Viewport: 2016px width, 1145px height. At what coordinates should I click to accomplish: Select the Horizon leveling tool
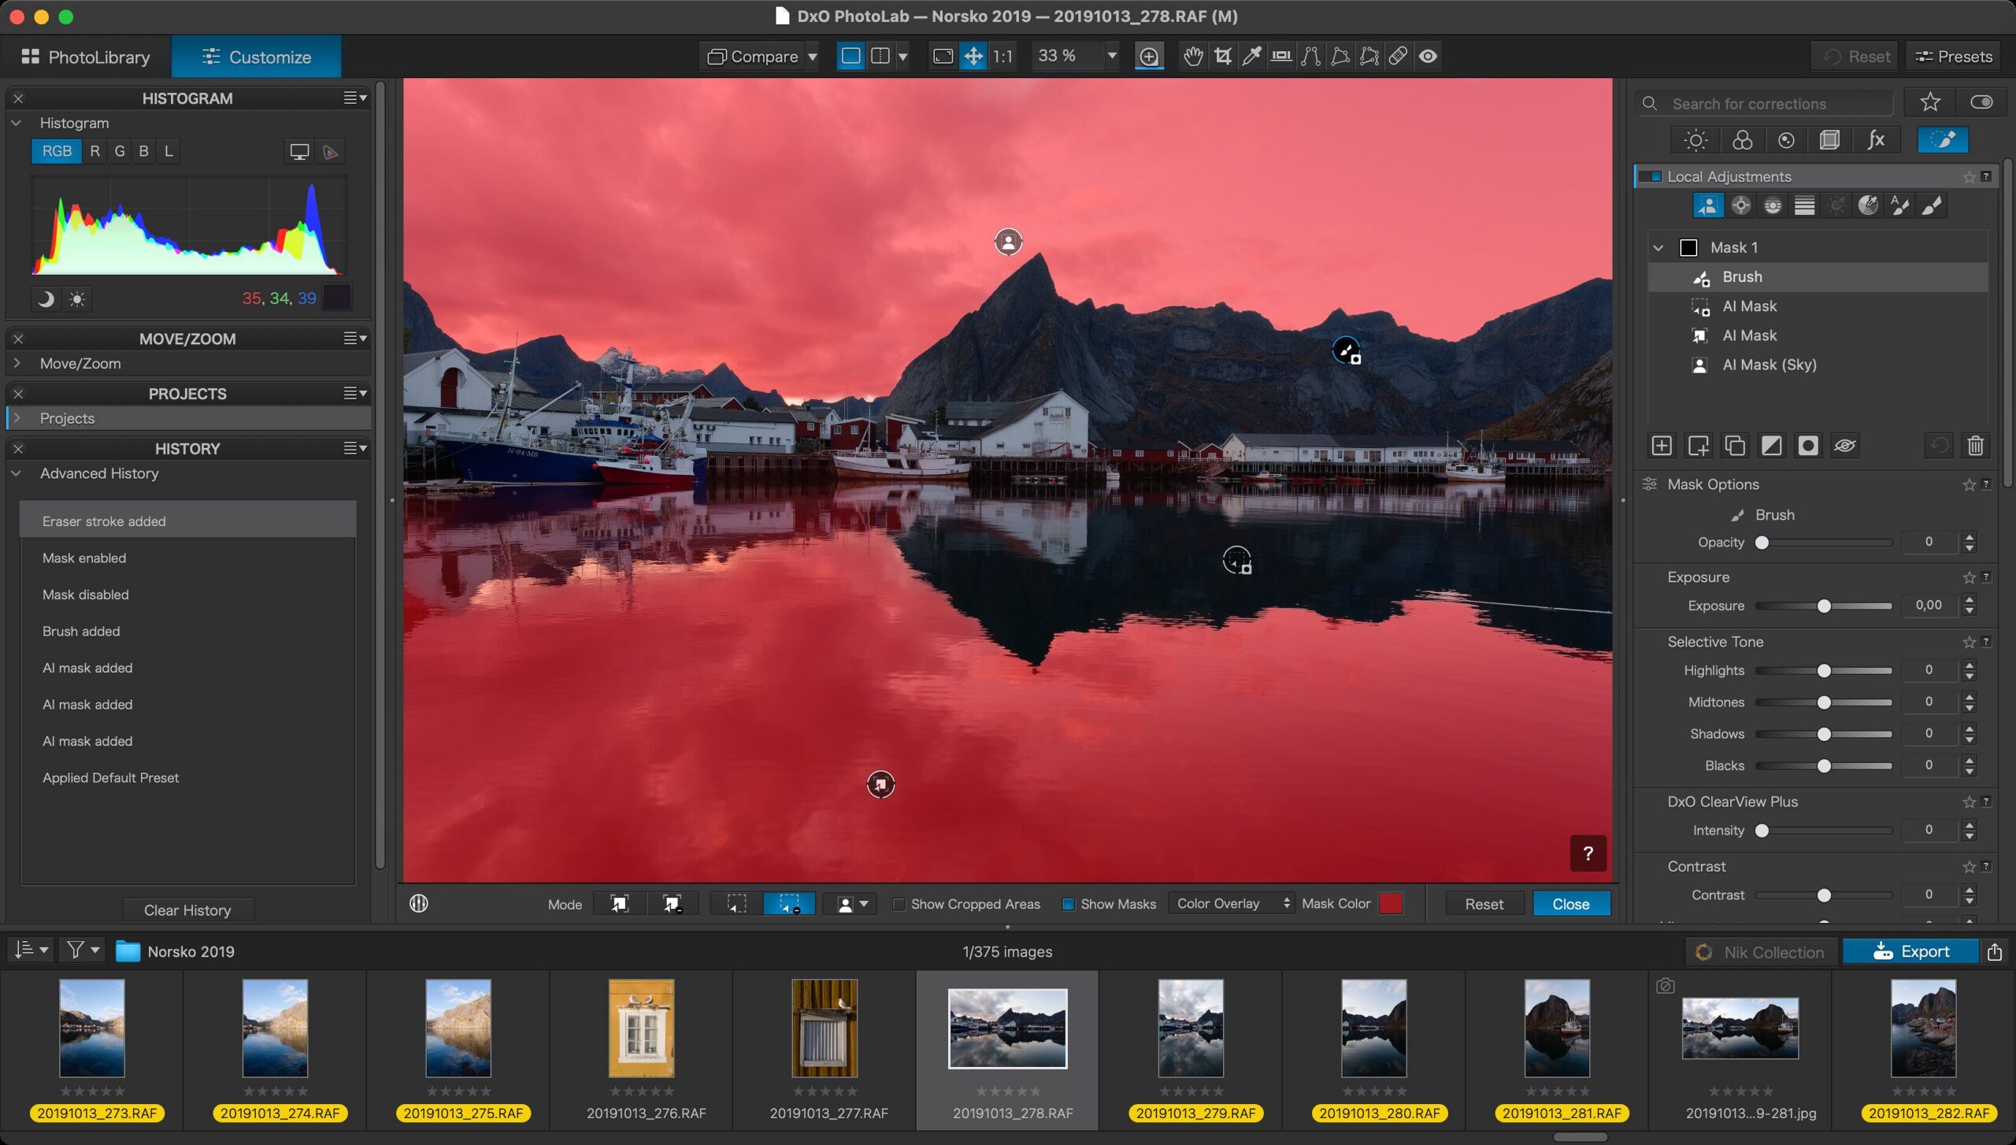[1281, 56]
